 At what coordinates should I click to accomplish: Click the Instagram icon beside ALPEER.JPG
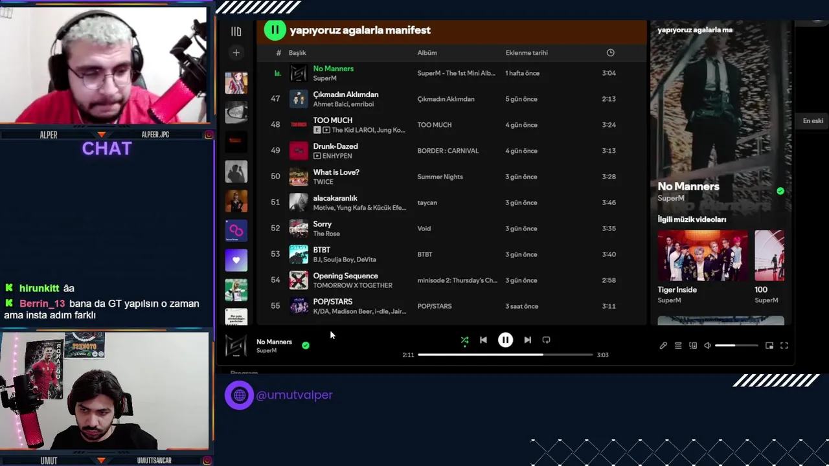(x=209, y=135)
